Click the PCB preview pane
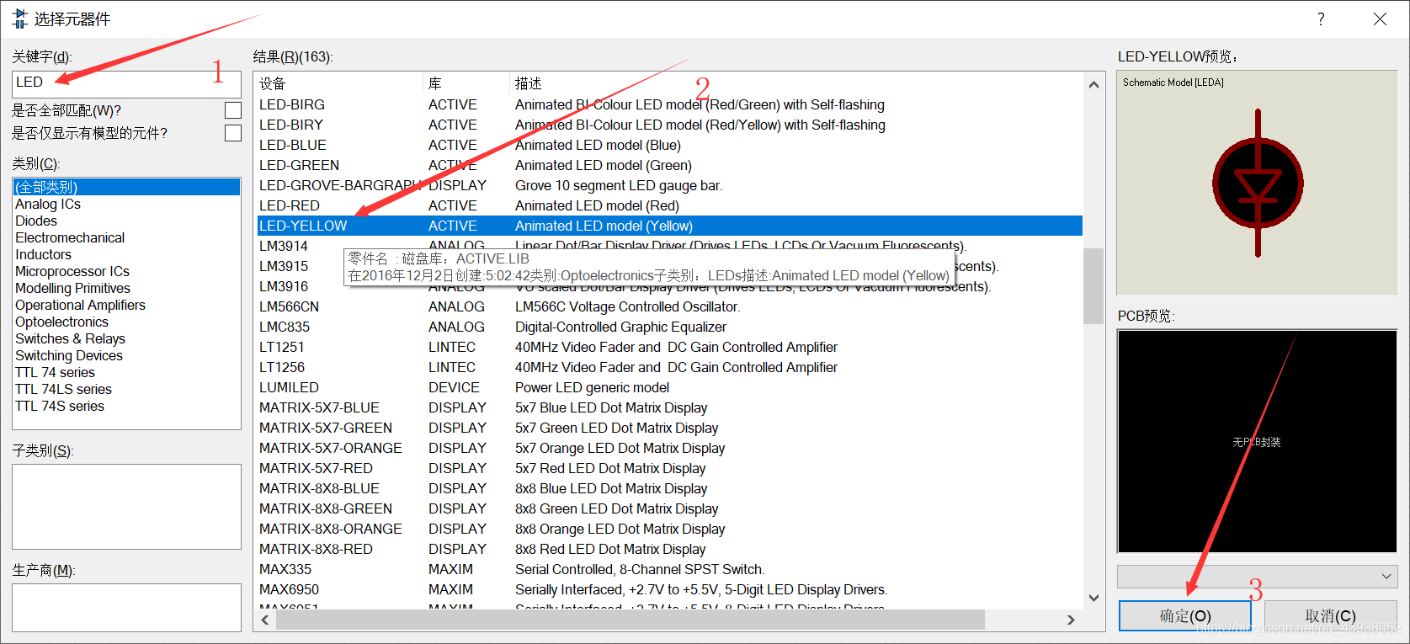The width and height of the screenshot is (1410, 644). pyautogui.click(x=1258, y=441)
